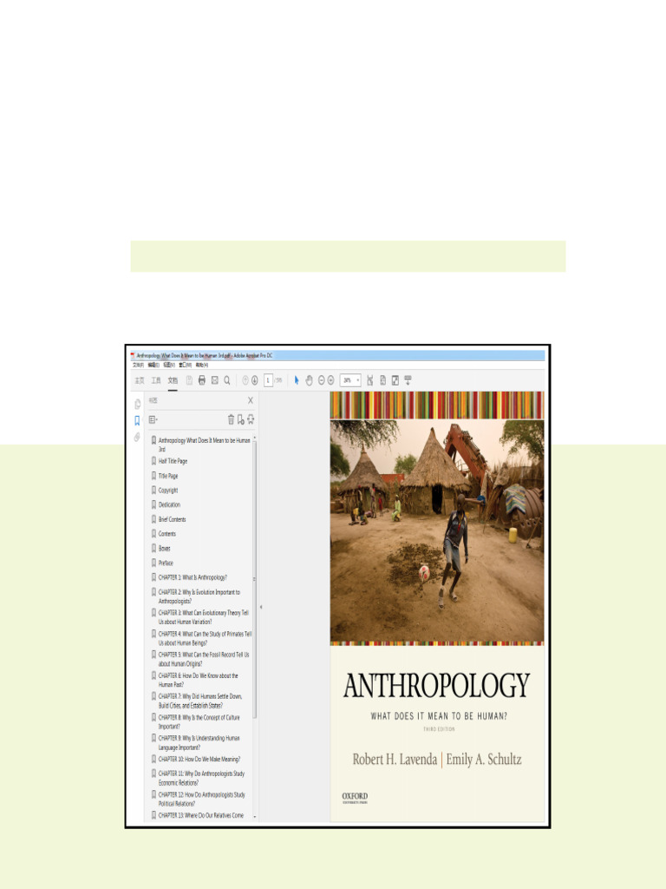Open the attachments paperclip panel icon
Image resolution: width=666 pixels, height=889 pixels.
click(x=137, y=438)
